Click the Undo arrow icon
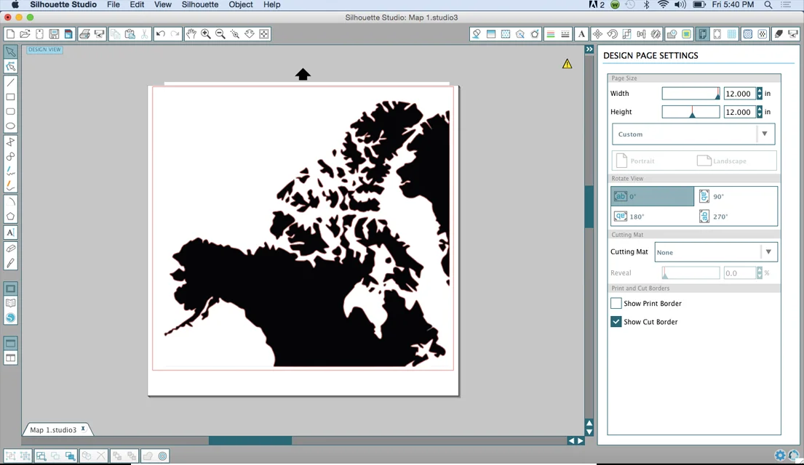The height and width of the screenshot is (465, 804). pyautogui.click(x=161, y=34)
